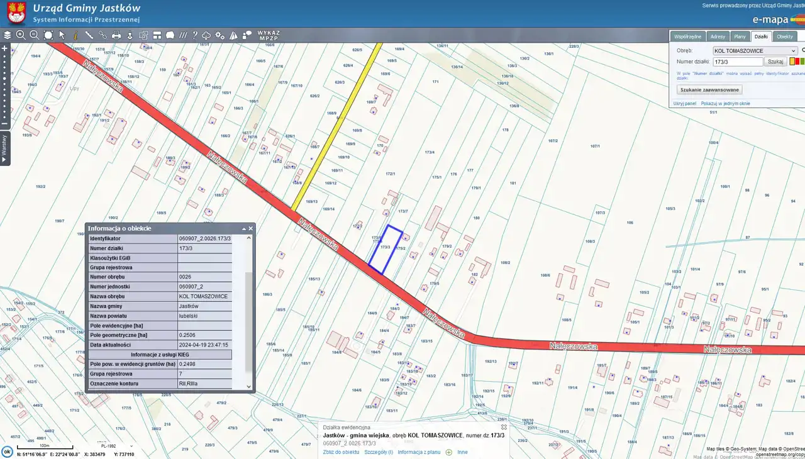
Task: Click the minus button on zoom slider
Action: pyautogui.click(x=4, y=124)
